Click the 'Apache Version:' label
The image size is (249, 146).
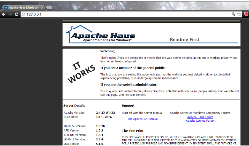click(x=74, y=113)
